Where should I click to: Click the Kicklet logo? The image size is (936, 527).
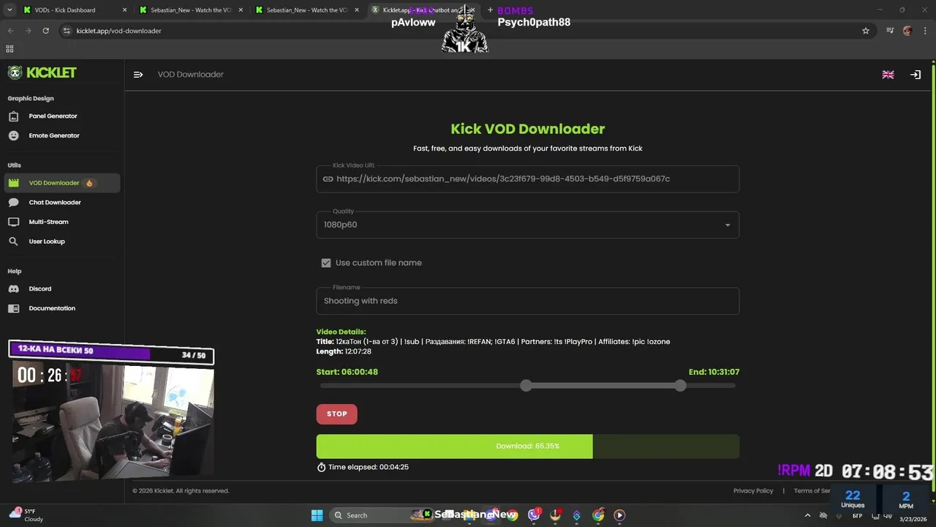click(x=42, y=72)
